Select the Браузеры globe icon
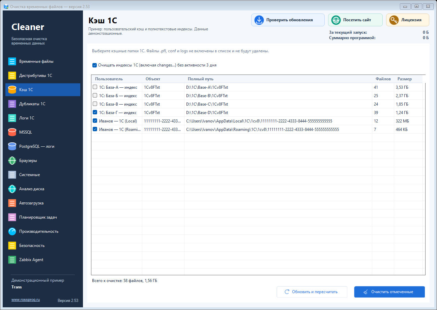The image size is (437, 310). click(12, 161)
